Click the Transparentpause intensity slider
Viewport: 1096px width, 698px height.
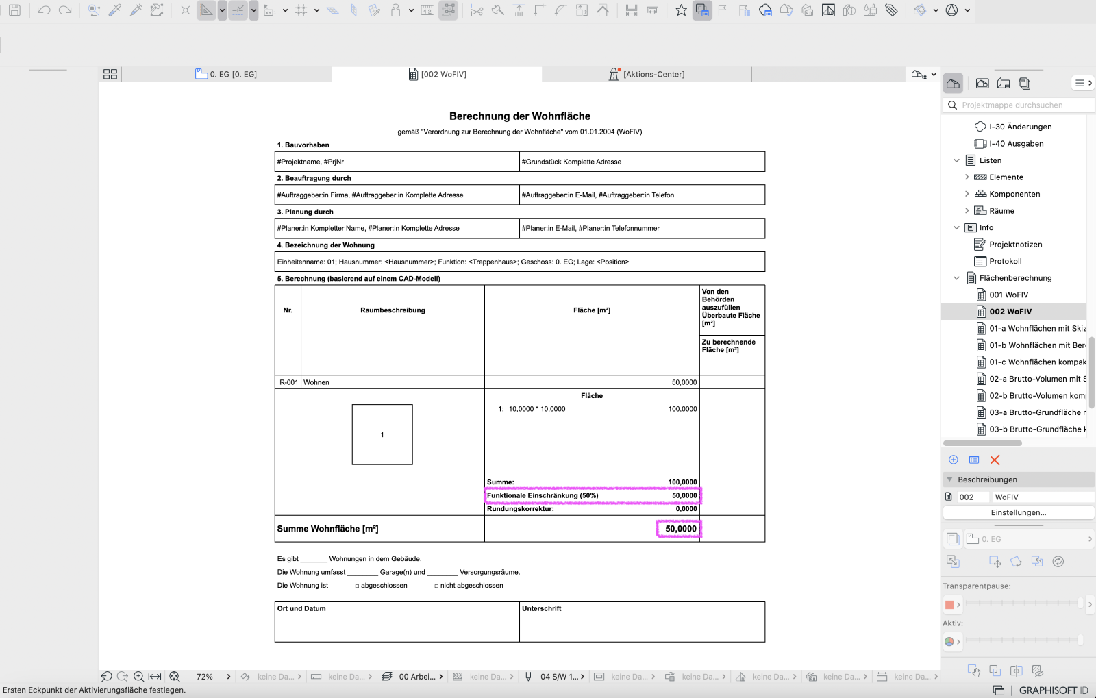coord(1025,603)
